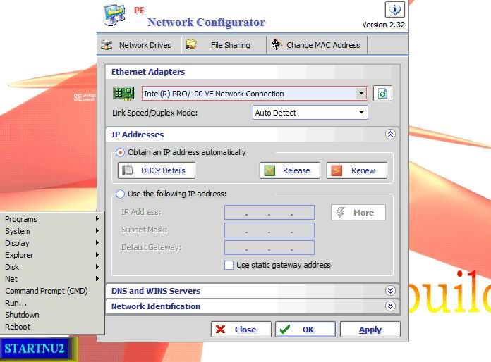The height and width of the screenshot is (362, 491).
Task: Click the Version 2.32 text
Action: pos(383,25)
